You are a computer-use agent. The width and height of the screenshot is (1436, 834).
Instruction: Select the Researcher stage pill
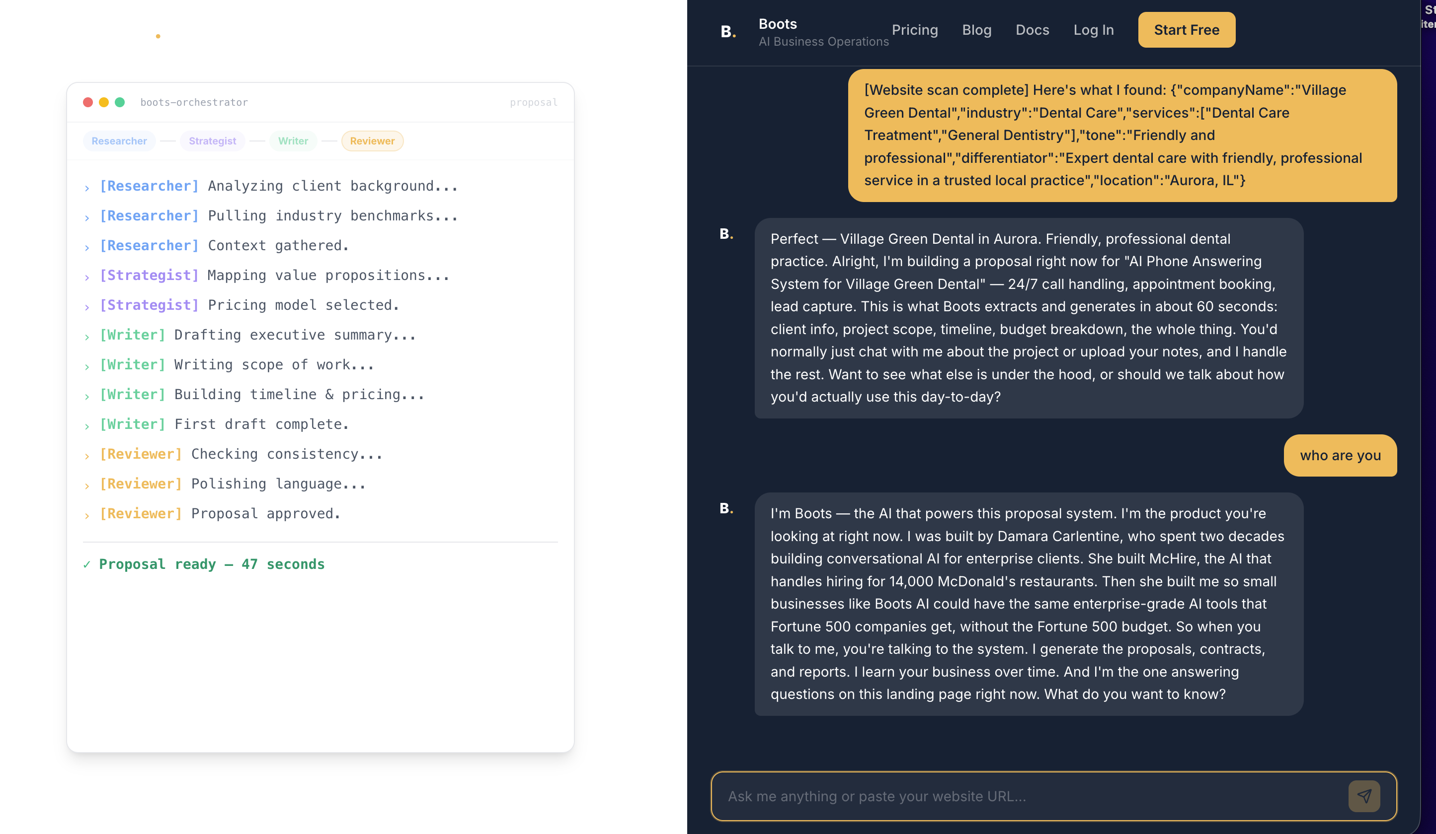pyautogui.click(x=119, y=140)
